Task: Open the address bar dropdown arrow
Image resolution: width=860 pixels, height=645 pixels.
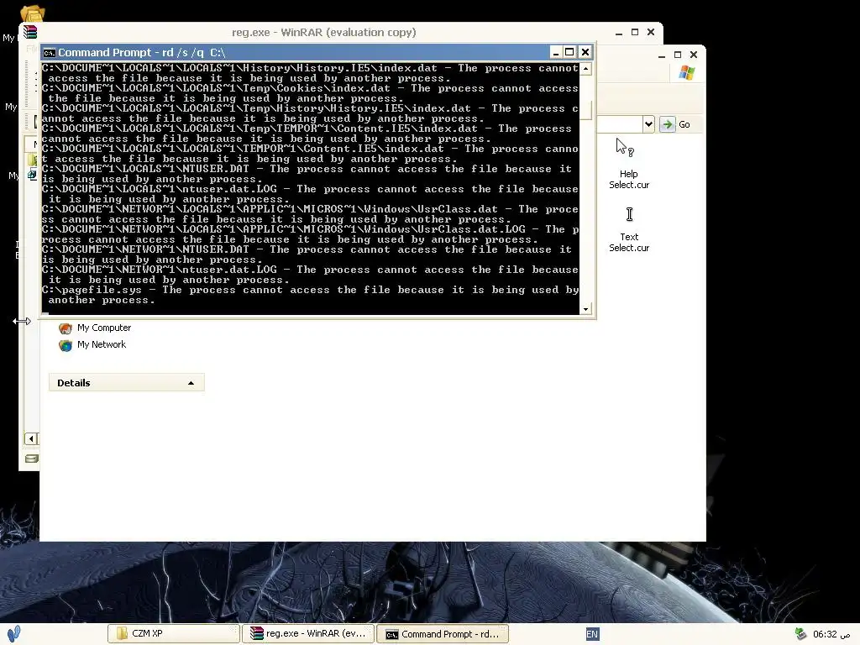Action: [x=648, y=124]
